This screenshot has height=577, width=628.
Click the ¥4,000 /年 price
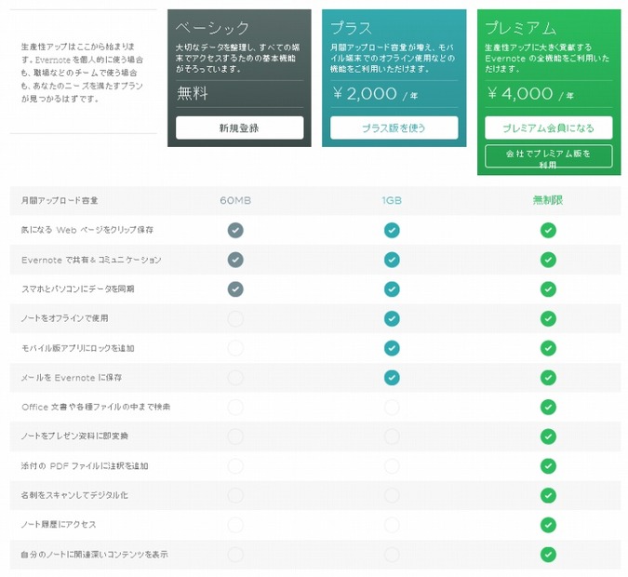(530, 94)
